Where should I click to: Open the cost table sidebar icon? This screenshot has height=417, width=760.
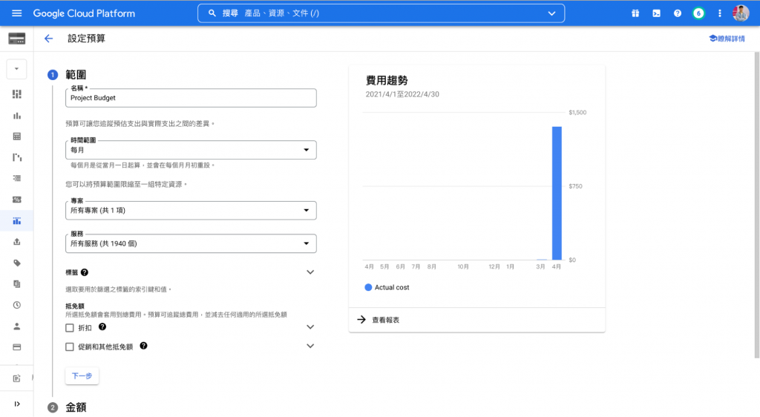click(17, 137)
